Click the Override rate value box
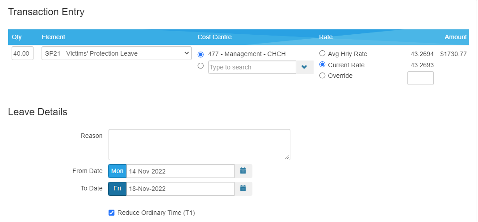 pos(420,78)
